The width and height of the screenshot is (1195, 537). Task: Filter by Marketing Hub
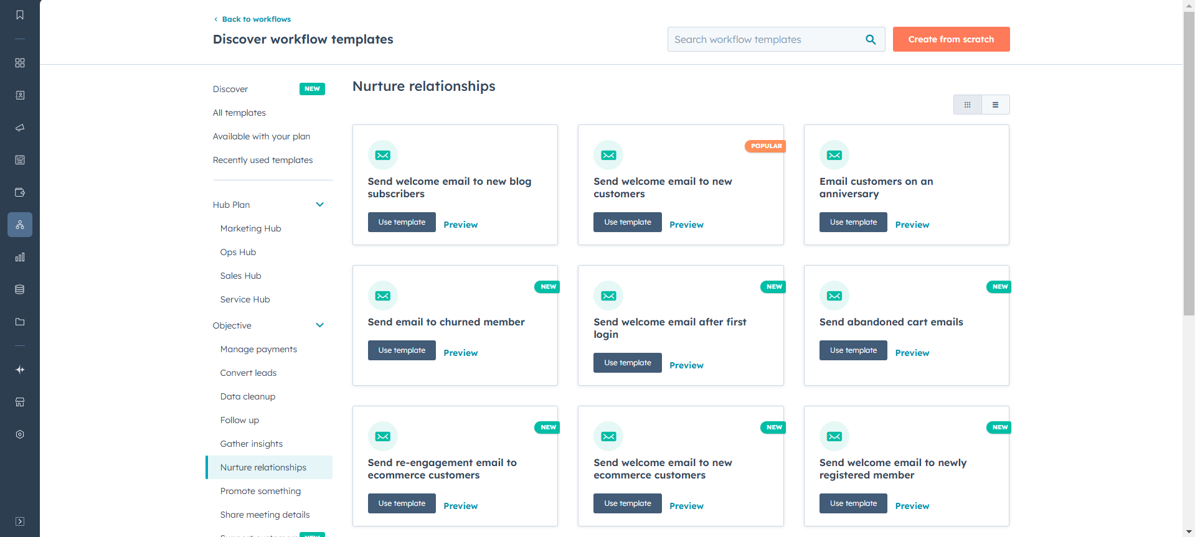(250, 228)
